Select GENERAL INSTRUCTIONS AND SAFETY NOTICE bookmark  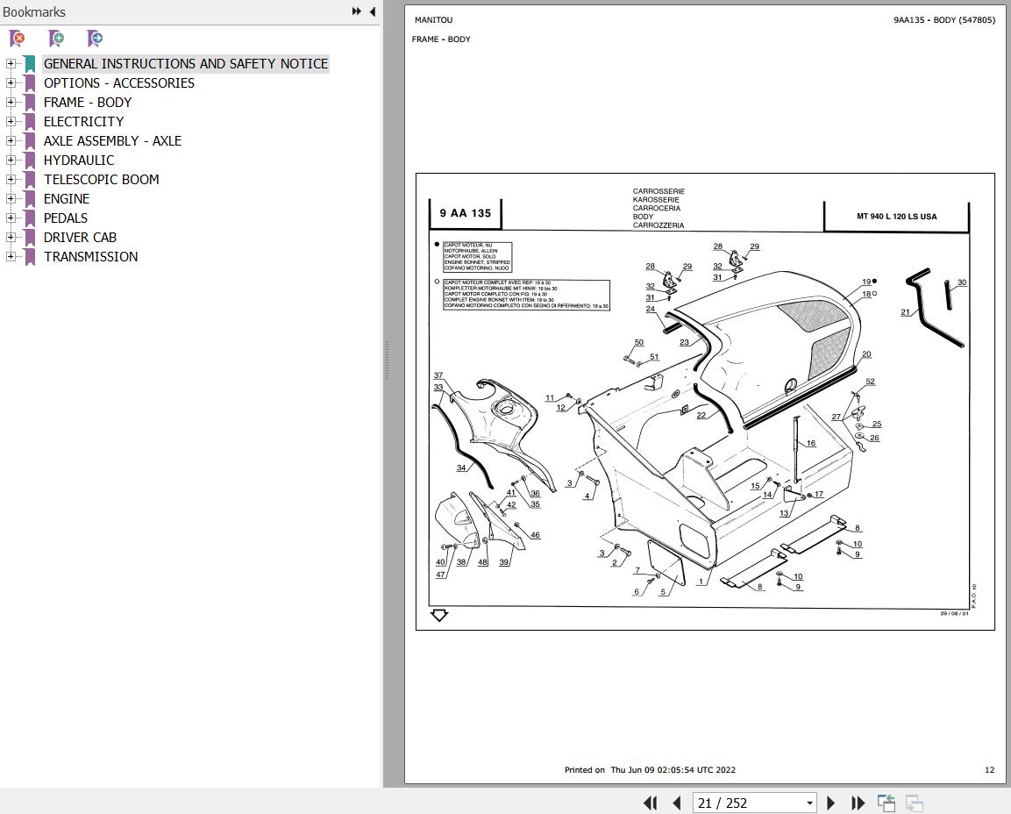[x=186, y=63]
